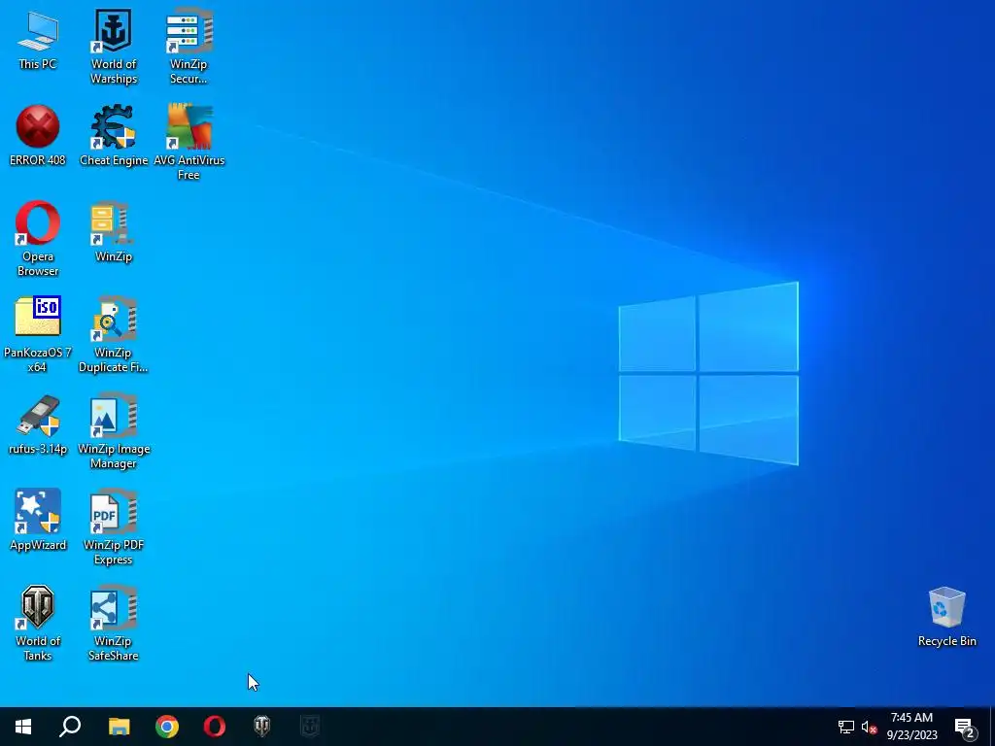Select the WinZip PDF Express shortcut
The width and height of the screenshot is (995, 746).
[114, 527]
